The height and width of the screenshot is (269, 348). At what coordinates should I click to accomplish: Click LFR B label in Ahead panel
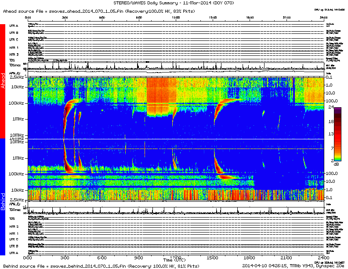[14, 33]
